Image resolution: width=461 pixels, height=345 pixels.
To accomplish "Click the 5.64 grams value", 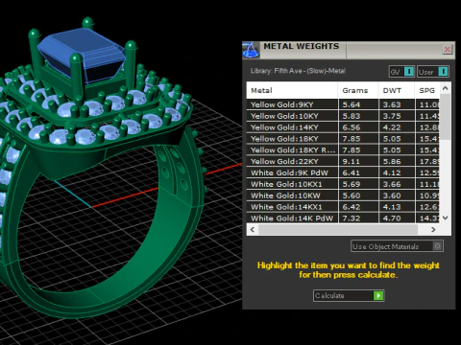I will coord(352,104).
